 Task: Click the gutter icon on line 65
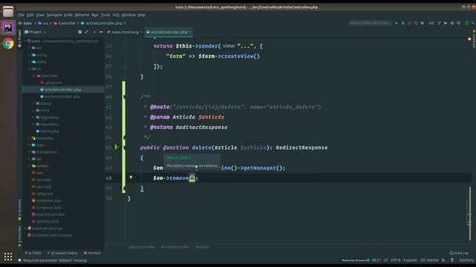tap(117, 148)
